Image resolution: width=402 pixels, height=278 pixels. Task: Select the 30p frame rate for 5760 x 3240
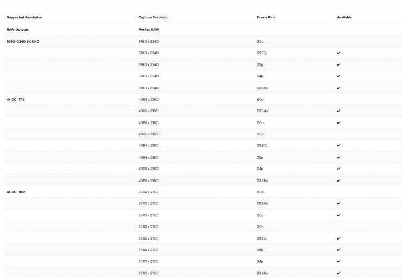(260, 41)
